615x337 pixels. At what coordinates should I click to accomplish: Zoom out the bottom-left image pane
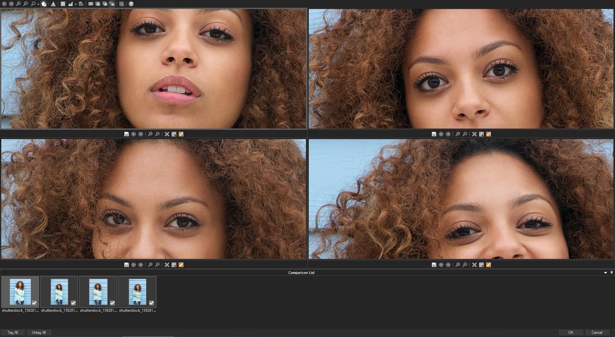click(157, 265)
